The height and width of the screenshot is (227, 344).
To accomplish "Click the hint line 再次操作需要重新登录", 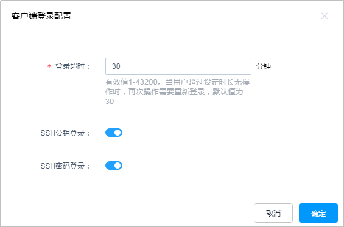I will pyautogui.click(x=166, y=92).
